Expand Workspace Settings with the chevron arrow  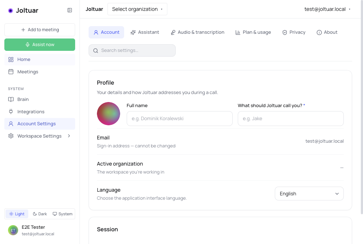69,136
